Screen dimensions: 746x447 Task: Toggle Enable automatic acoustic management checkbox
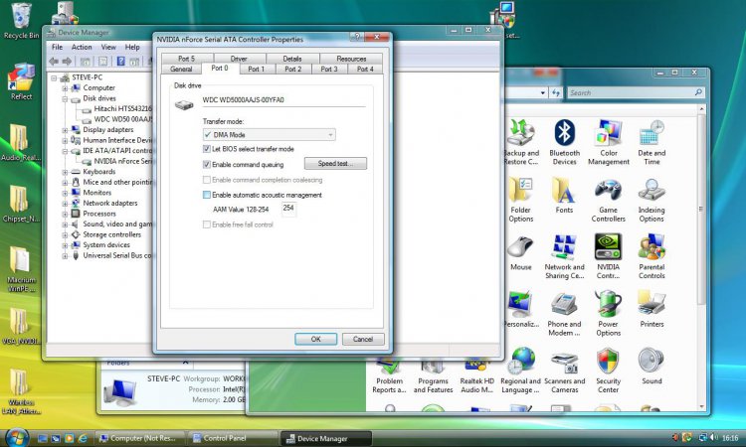(x=207, y=195)
